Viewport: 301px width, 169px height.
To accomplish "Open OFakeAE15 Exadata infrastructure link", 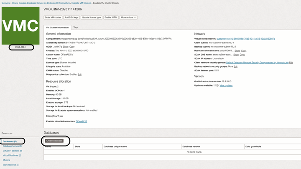I will click(x=82, y=121).
